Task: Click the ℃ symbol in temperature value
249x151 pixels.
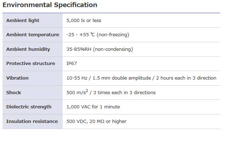Action: pos(92,35)
